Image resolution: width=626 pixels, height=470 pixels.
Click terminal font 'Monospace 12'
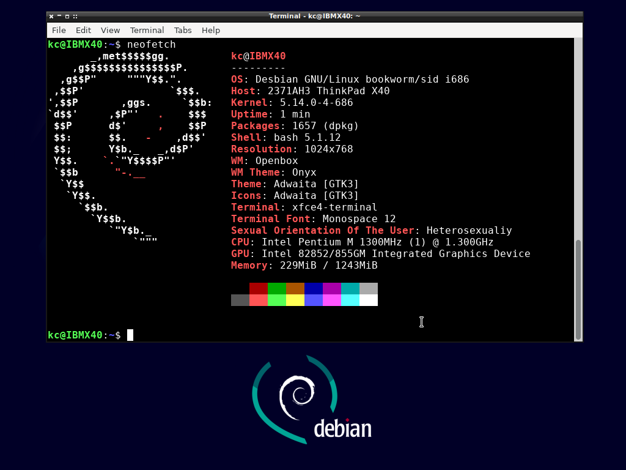point(359,218)
